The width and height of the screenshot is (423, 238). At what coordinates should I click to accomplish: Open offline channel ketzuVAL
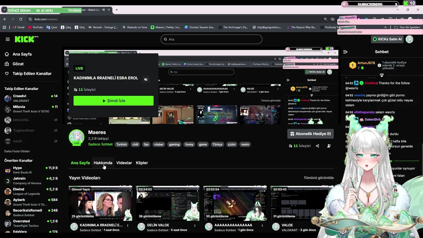coord(31,120)
